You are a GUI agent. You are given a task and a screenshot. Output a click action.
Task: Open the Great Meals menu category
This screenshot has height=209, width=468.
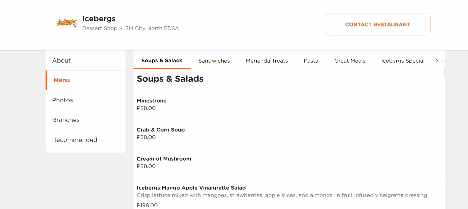point(350,61)
